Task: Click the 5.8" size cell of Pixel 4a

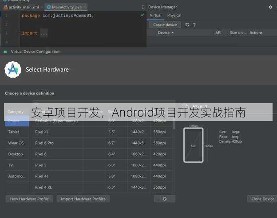Action: pyautogui.click(x=112, y=176)
